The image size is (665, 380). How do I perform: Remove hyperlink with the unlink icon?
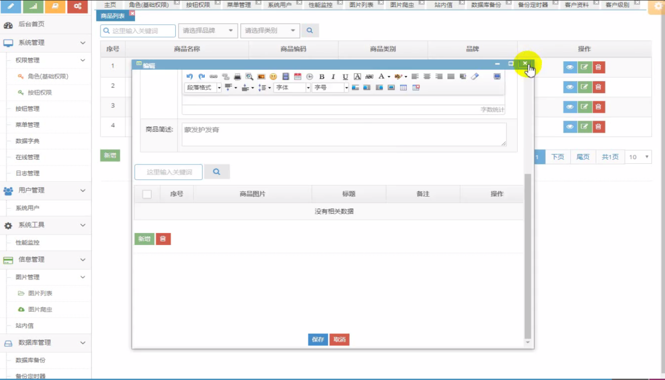click(x=226, y=76)
